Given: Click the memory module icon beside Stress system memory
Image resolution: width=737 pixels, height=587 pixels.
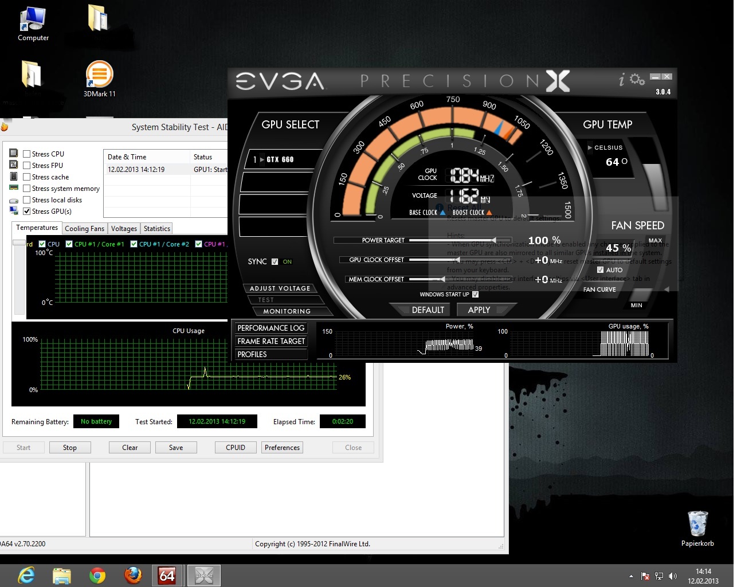Looking at the screenshot, I should tap(14, 187).
